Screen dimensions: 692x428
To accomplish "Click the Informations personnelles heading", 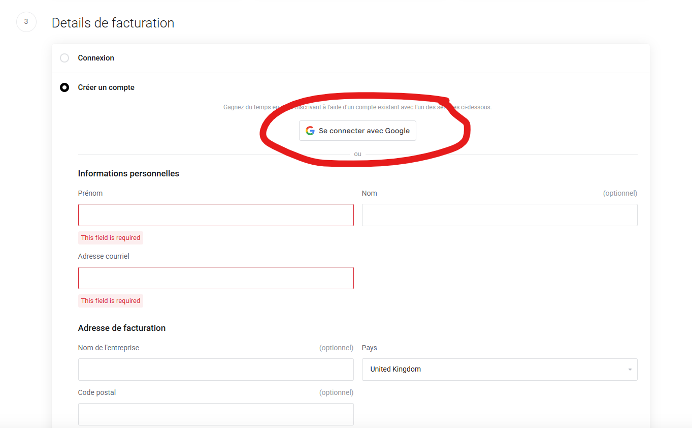I will 128,173.
